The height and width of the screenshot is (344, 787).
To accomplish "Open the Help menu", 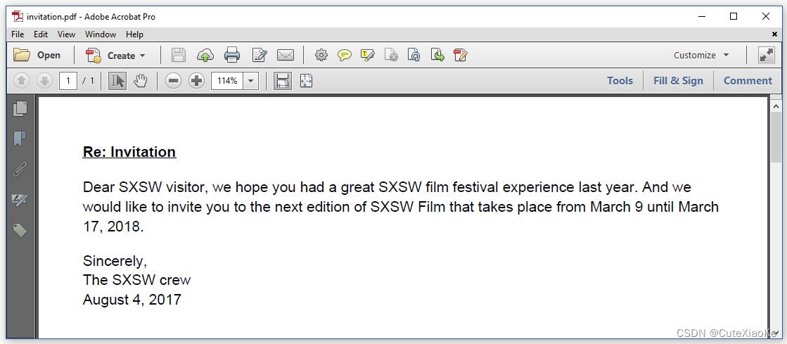I will 134,34.
